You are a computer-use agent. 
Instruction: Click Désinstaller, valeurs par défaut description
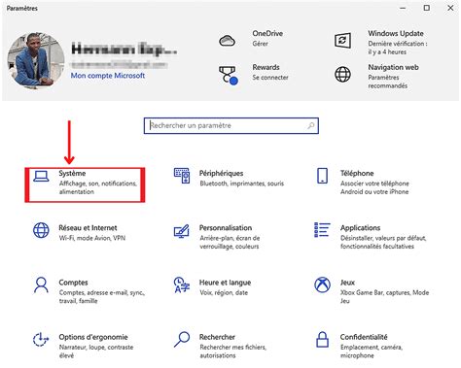383,242
